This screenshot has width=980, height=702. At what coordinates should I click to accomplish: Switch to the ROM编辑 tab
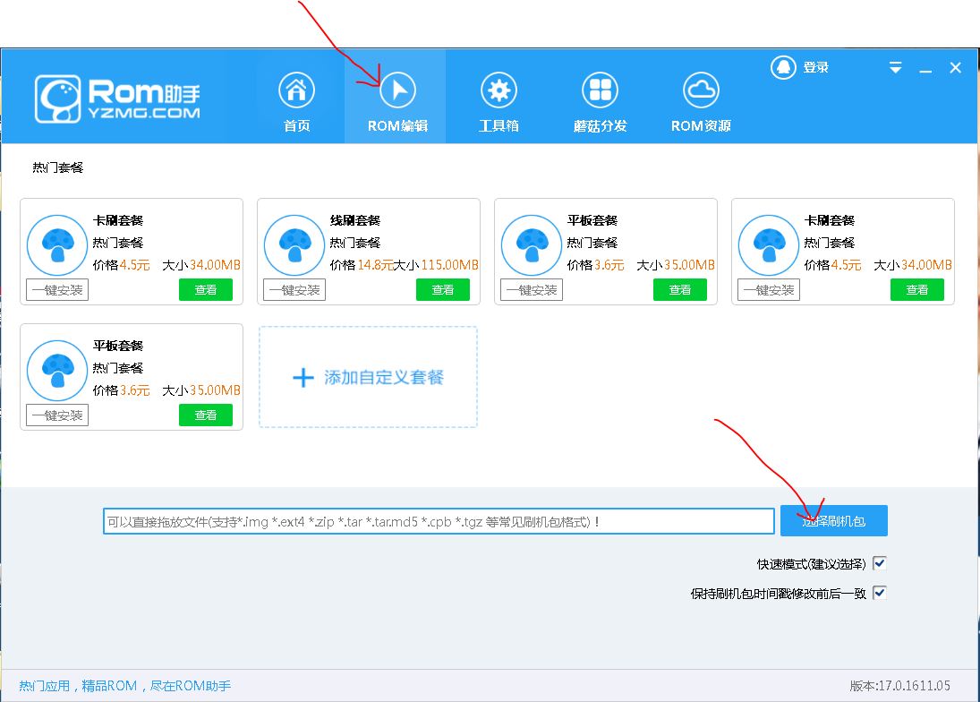(396, 96)
